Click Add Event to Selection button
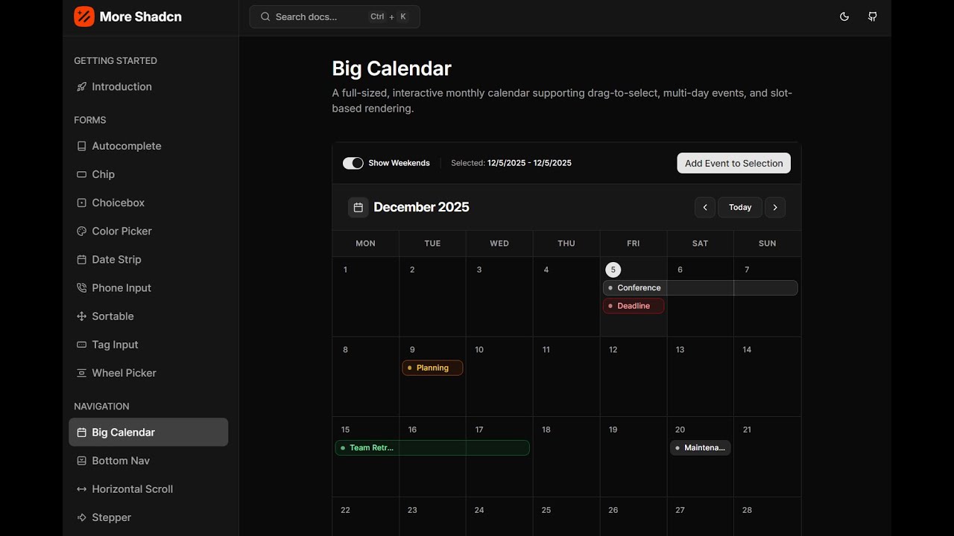954x536 pixels. tap(733, 163)
